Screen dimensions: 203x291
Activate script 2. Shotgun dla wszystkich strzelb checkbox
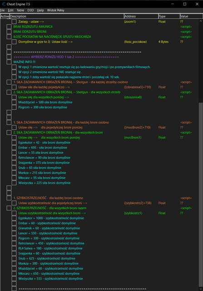click(9, 92)
